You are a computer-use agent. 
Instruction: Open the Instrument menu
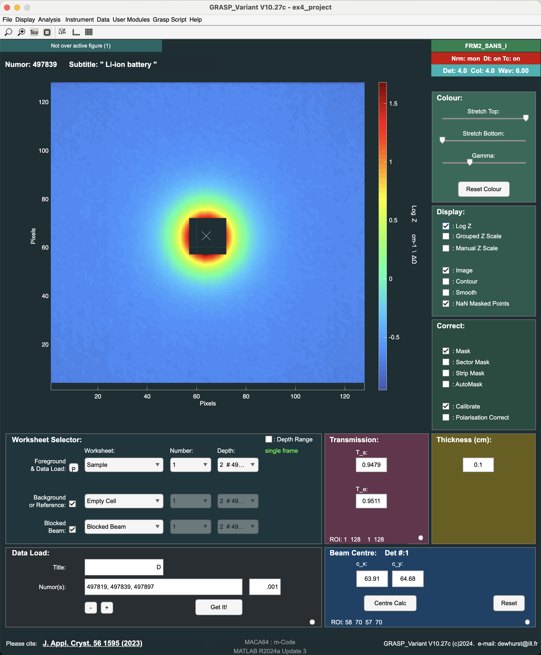tap(79, 20)
